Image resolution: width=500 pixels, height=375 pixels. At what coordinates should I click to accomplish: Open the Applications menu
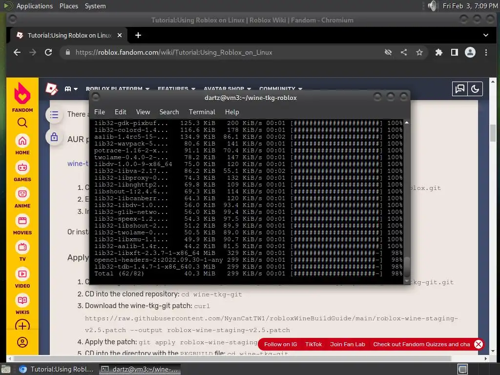coord(35,6)
